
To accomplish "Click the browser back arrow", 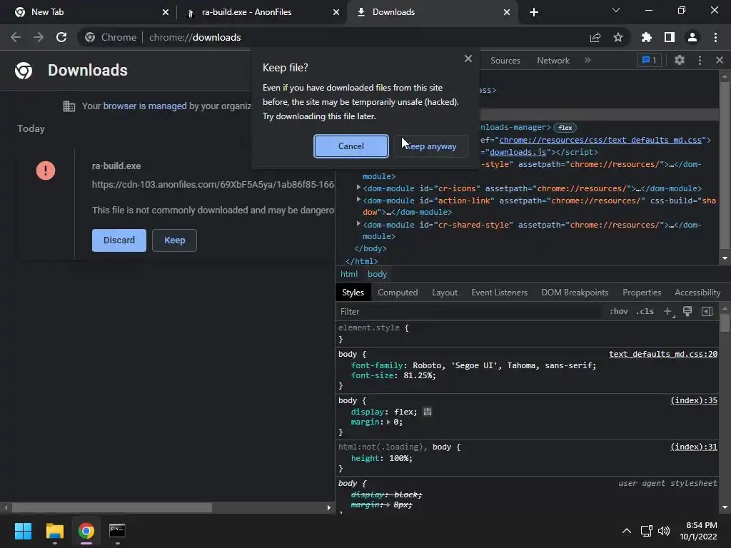I will coord(16,37).
